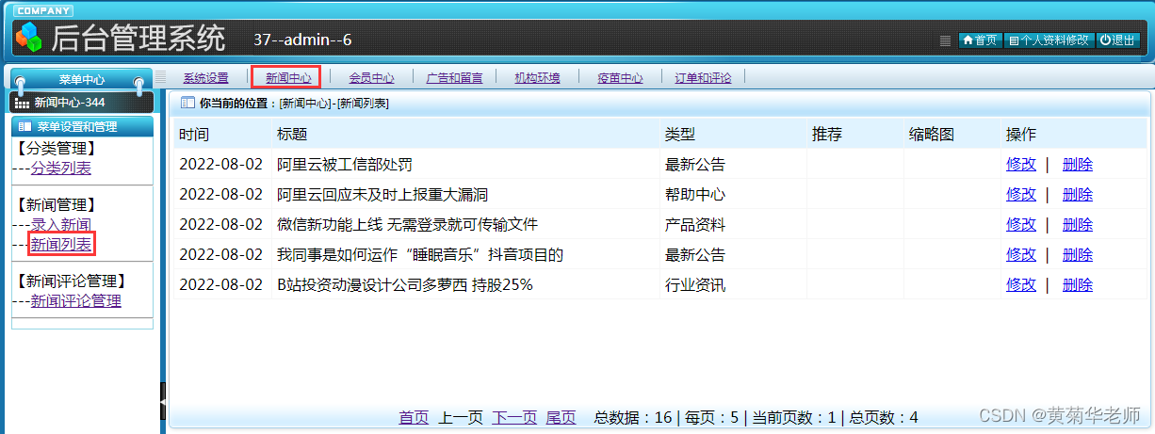The width and height of the screenshot is (1155, 434).
Task: Open 录入新闻 in the sidebar
Action: pyautogui.click(x=61, y=224)
